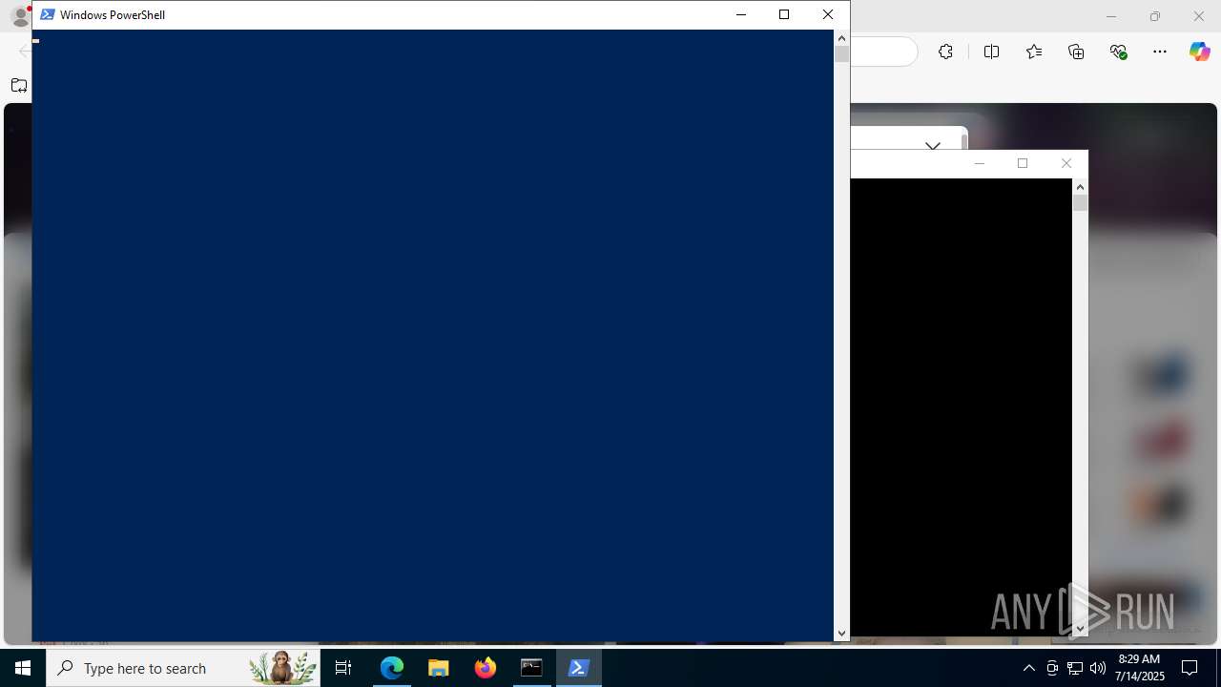Click the Edge Extensions puzzle icon
The height and width of the screenshot is (687, 1221).
pyautogui.click(x=945, y=52)
